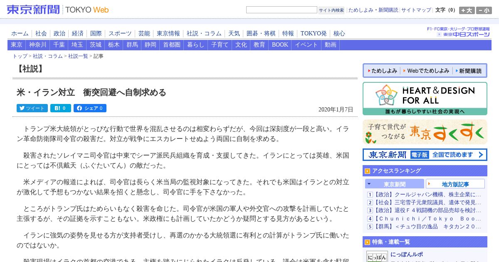Select 栃木 in the regional bar
Image resolution: width=499 pixels, height=262 pixels.
(x=114, y=45)
